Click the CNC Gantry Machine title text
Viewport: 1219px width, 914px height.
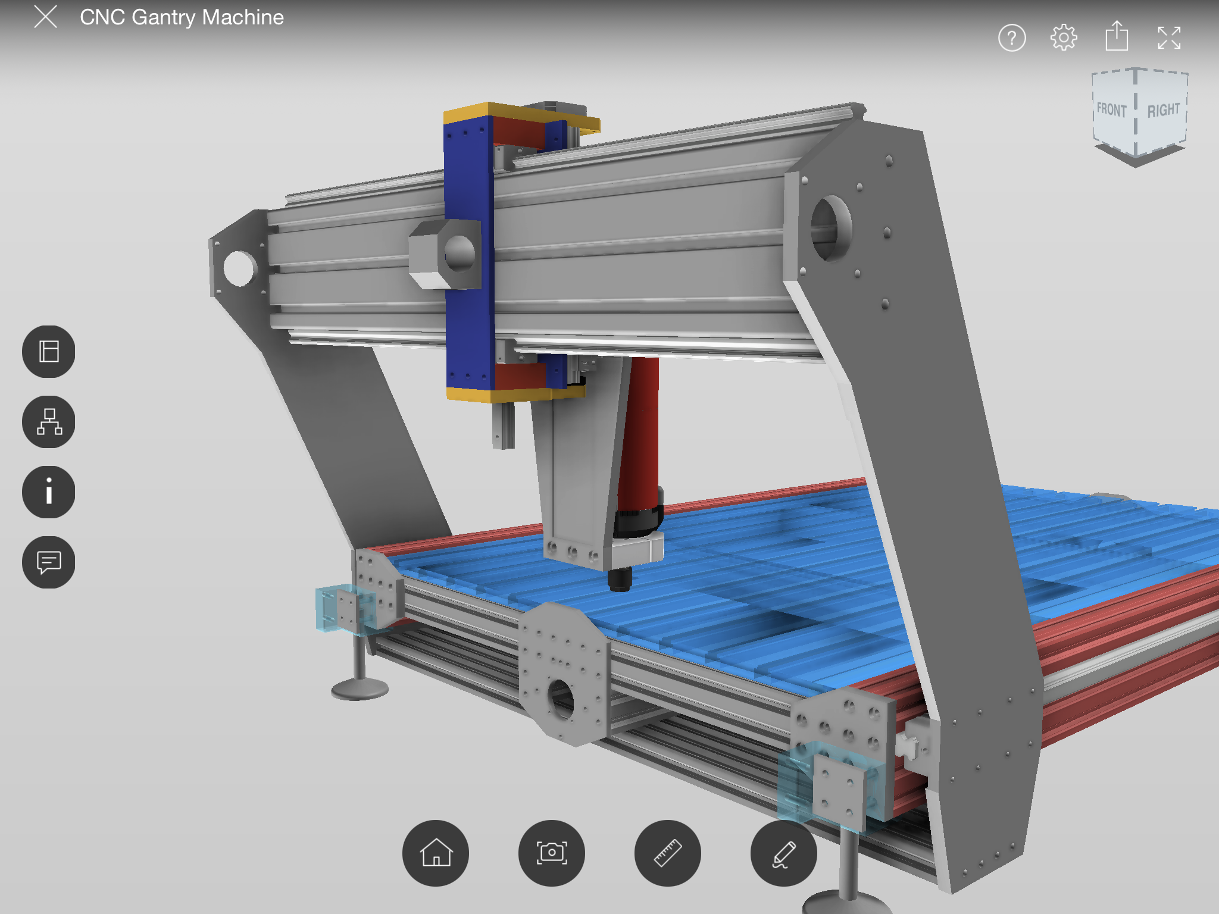(182, 17)
